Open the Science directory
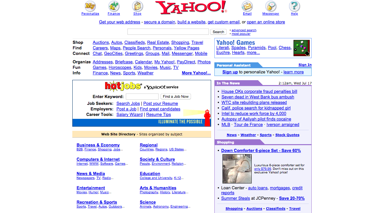Screen dimensions: 384x213 coord(148,202)
